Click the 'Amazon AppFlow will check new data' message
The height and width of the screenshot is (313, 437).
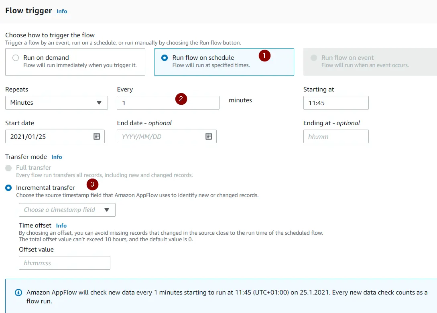coord(227,297)
